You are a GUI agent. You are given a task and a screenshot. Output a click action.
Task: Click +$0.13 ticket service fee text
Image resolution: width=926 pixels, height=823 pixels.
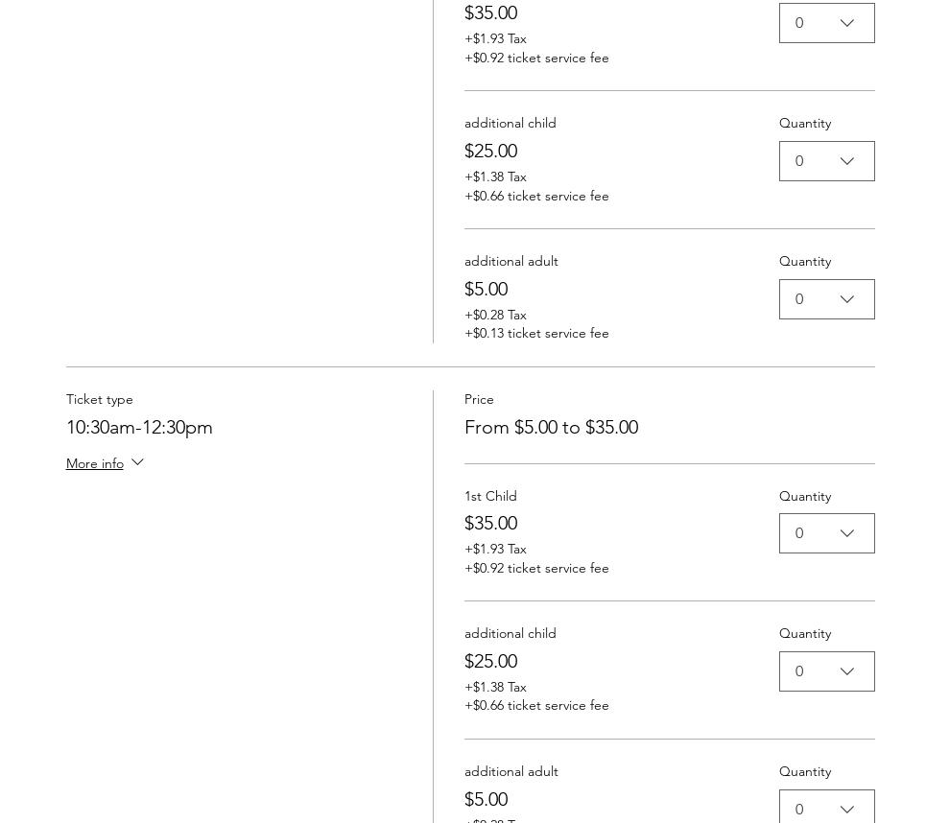(536, 334)
